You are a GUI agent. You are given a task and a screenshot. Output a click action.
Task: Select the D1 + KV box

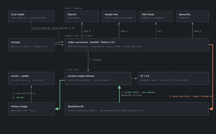[173, 78]
